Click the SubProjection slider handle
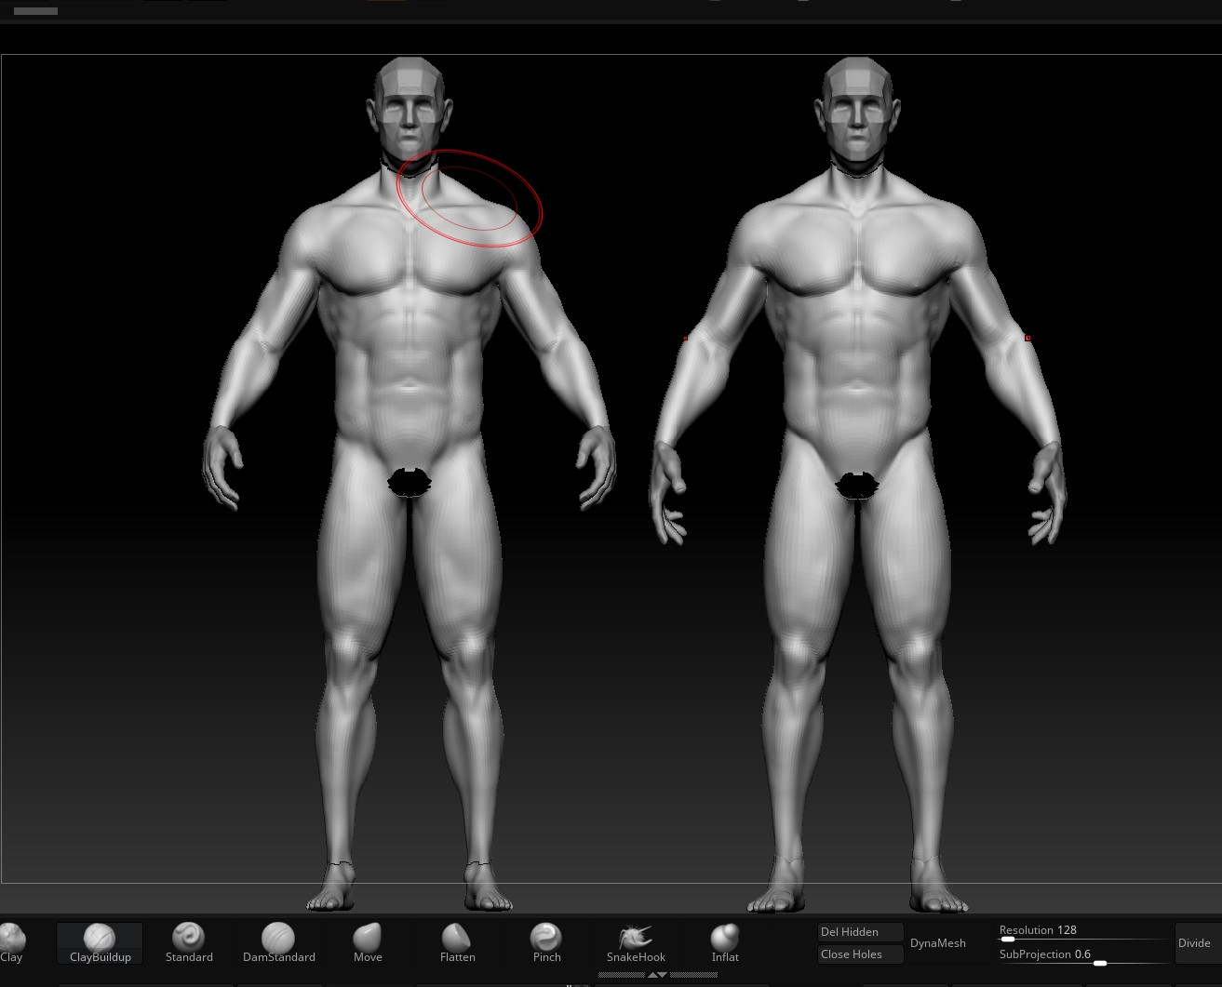 [x=1099, y=963]
